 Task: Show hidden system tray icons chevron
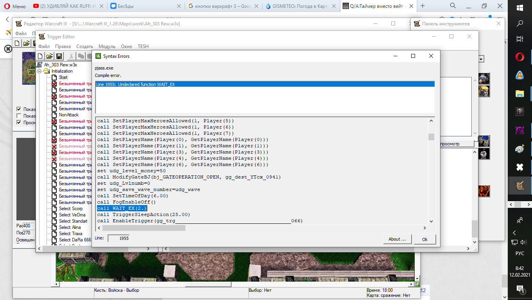tap(514, 233)
